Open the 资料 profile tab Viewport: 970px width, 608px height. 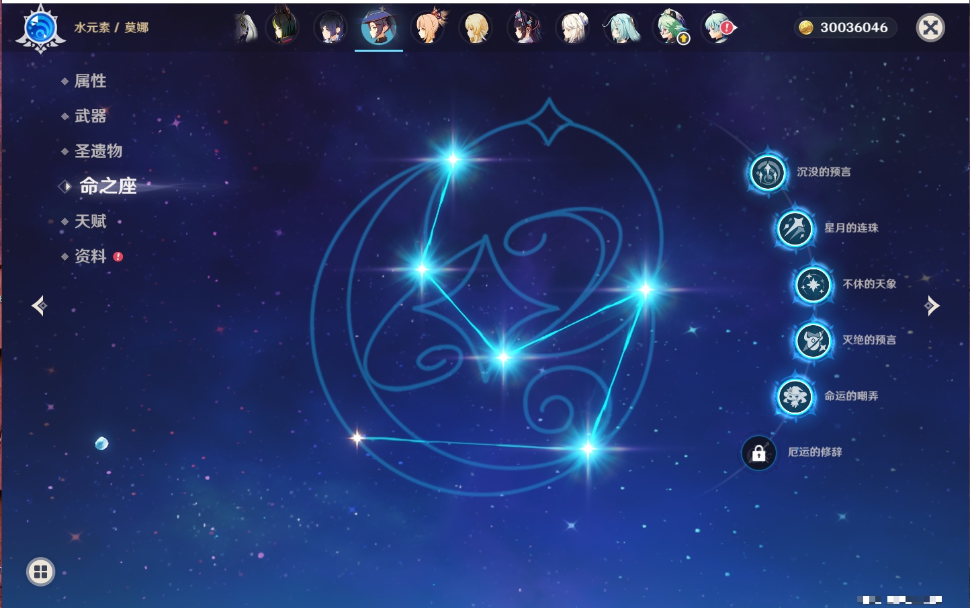pyautogui.click(x=91, y=256)
